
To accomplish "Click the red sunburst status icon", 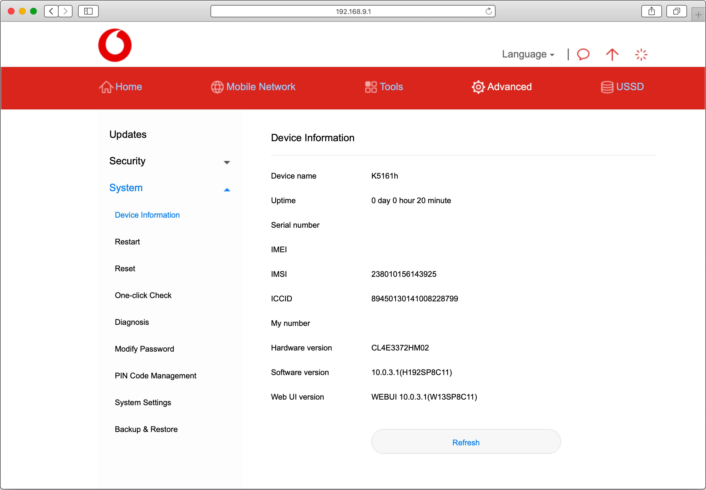I will (x=641, y=55).
